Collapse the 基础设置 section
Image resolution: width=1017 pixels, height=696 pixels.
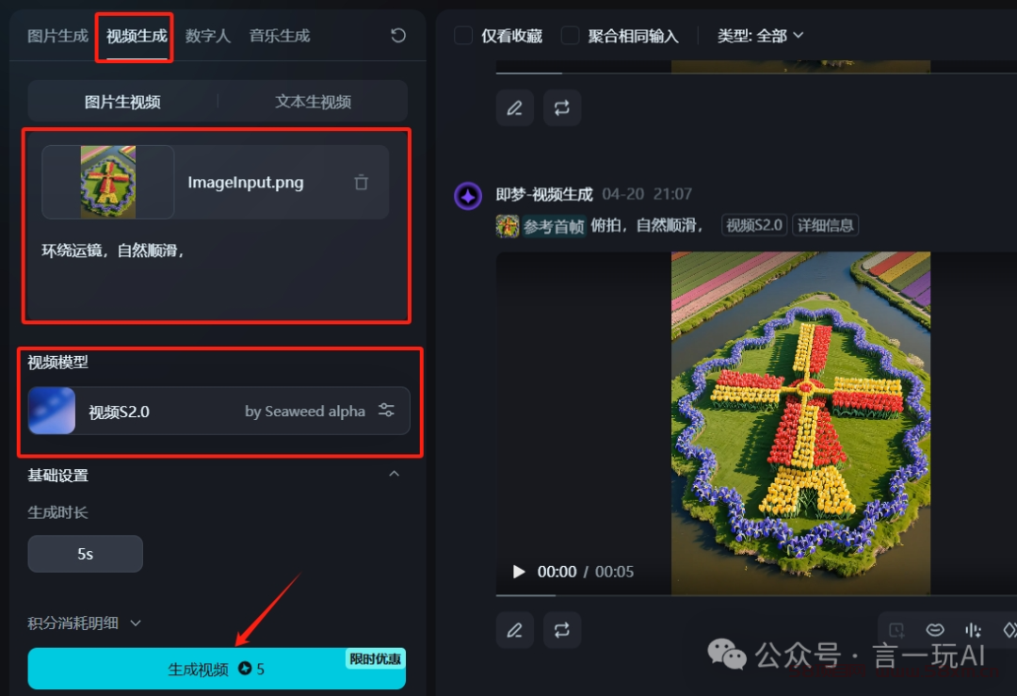point(394,474)
